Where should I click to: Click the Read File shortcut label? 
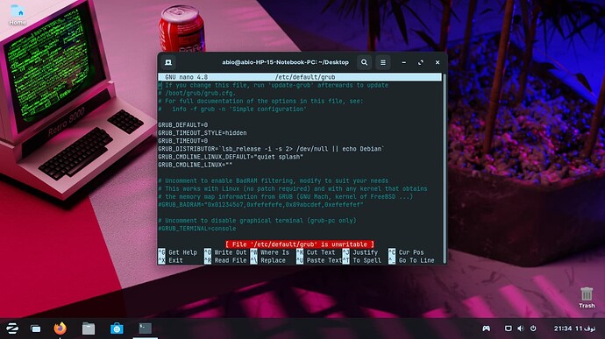click(x=231, y=261)
